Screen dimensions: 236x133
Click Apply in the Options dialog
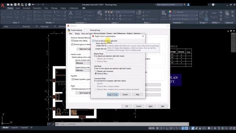151,106
